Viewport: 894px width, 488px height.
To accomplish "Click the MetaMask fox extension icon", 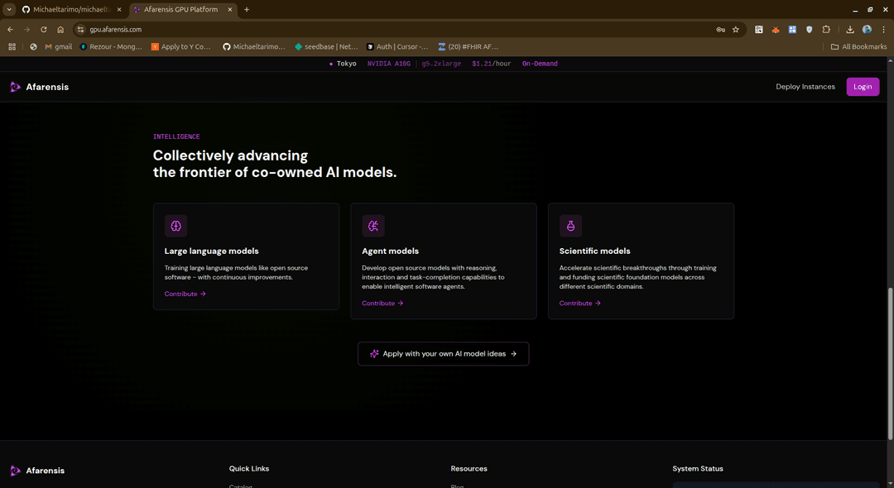I will tap(776, 29).
